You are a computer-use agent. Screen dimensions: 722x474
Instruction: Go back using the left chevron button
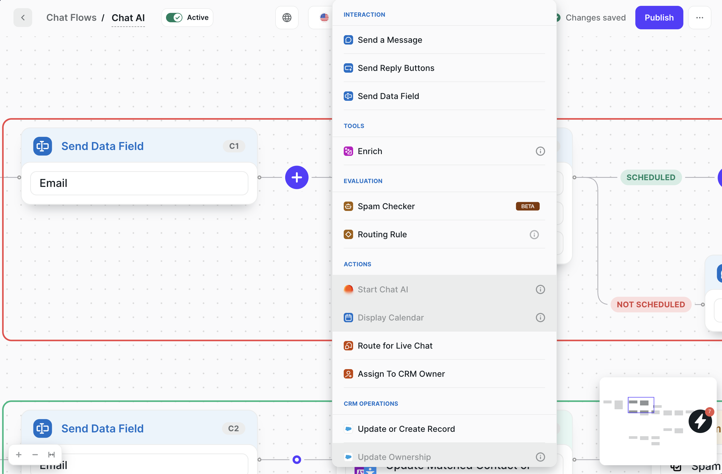(x=23, y=18)
